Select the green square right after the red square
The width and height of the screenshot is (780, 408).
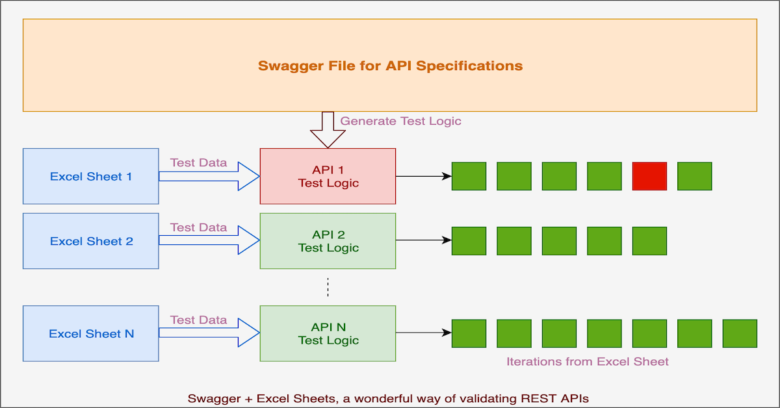point(695,176)
